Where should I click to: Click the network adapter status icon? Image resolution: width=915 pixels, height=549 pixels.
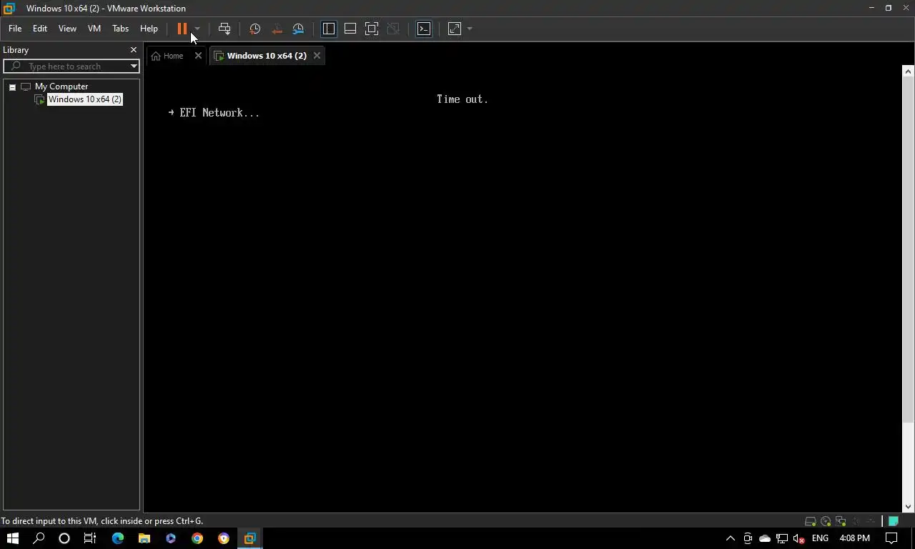(x=841, y=521)
